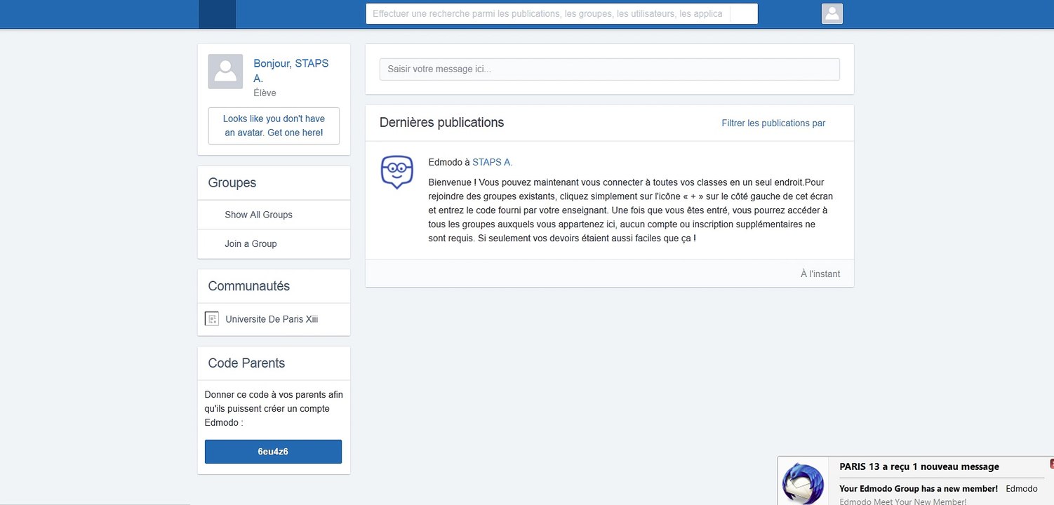The image size is (1054, 505).
Task: Open the user account avatar in top bar
Action: point(832,14)
